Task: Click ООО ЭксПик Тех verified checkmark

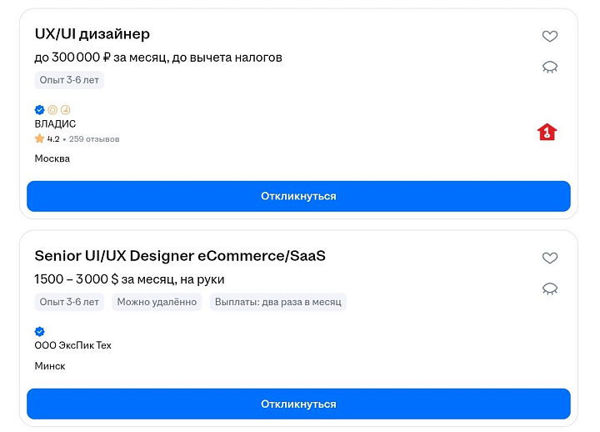Action: [39, 331]
